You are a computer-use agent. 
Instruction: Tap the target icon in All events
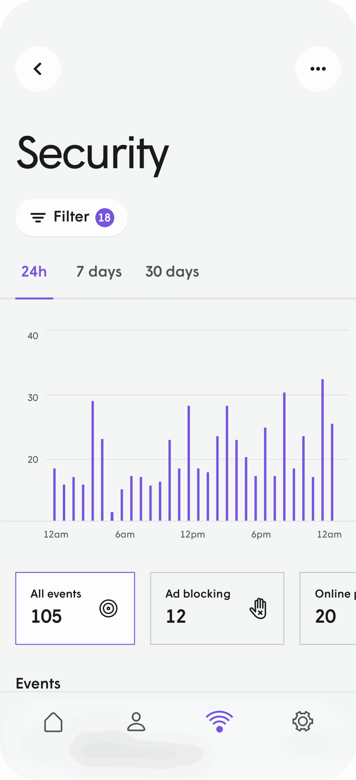point(108,608)
